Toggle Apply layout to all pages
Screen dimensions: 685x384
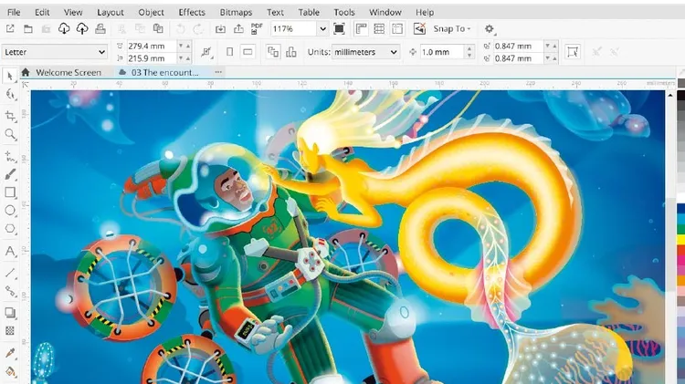273,52
